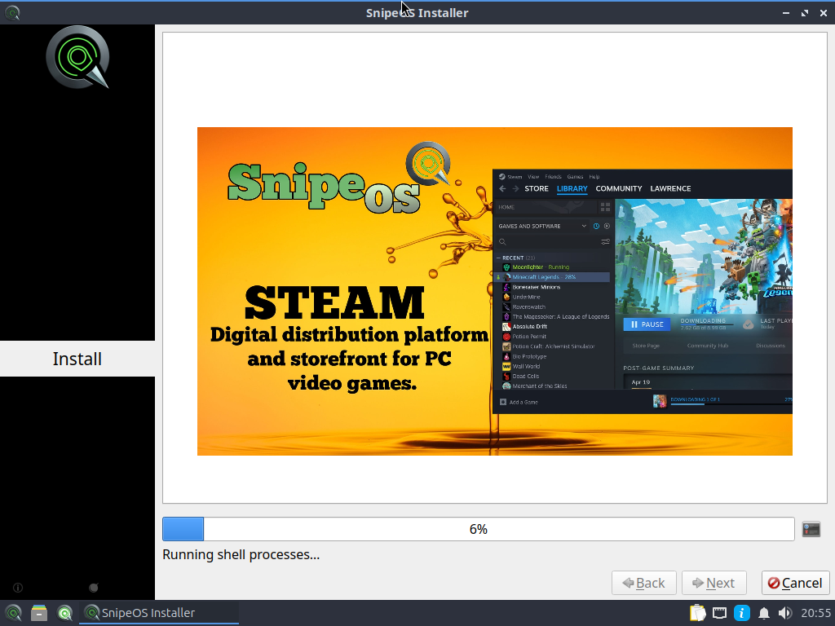Click the green SnipeOS launcher in taskbar
The width and height of the screenshot is (835, 626).
pyautogui.click(x=65, y=613)
